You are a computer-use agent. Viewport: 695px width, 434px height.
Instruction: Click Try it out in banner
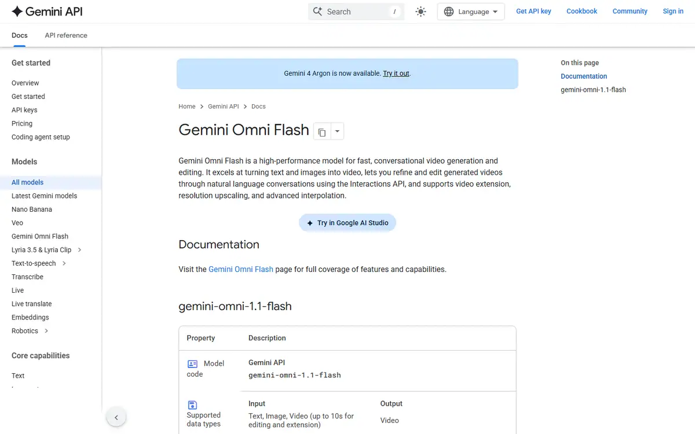point(396,73)
